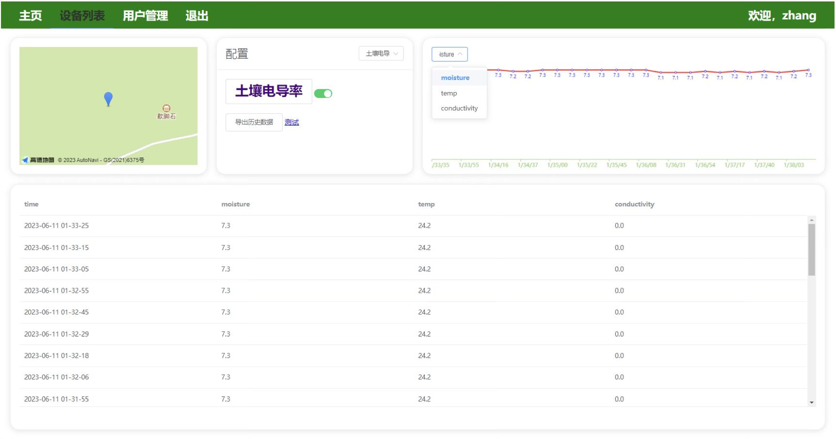
Task: Click 退出 to log out
Action: pos(197,16)
